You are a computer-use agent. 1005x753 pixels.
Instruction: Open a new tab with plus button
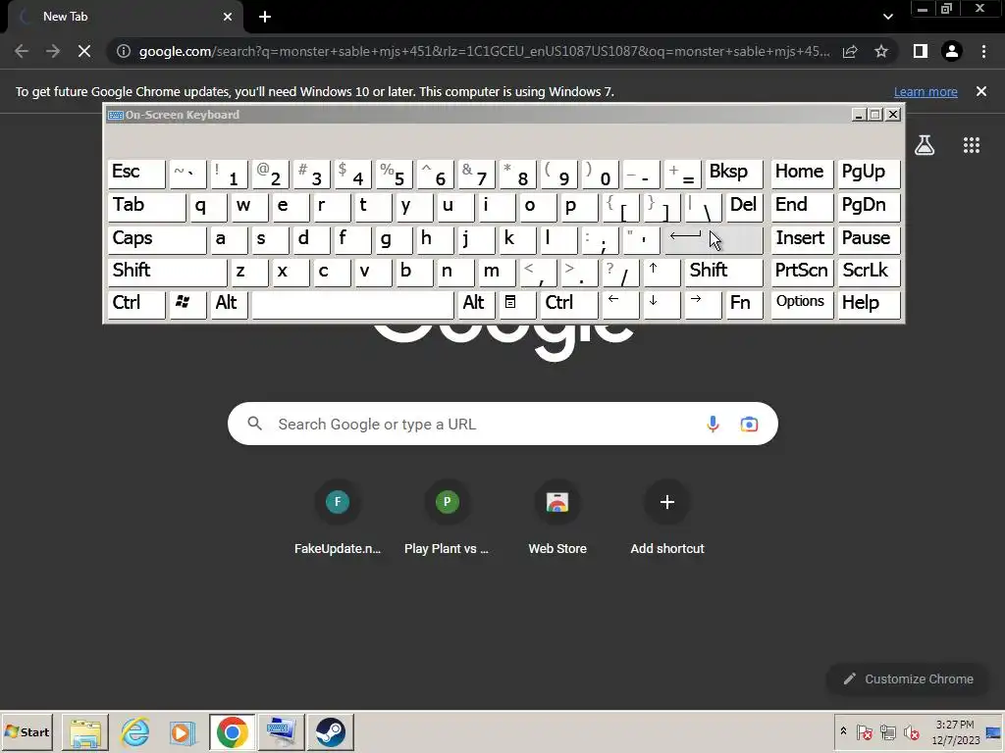[265, 17]
